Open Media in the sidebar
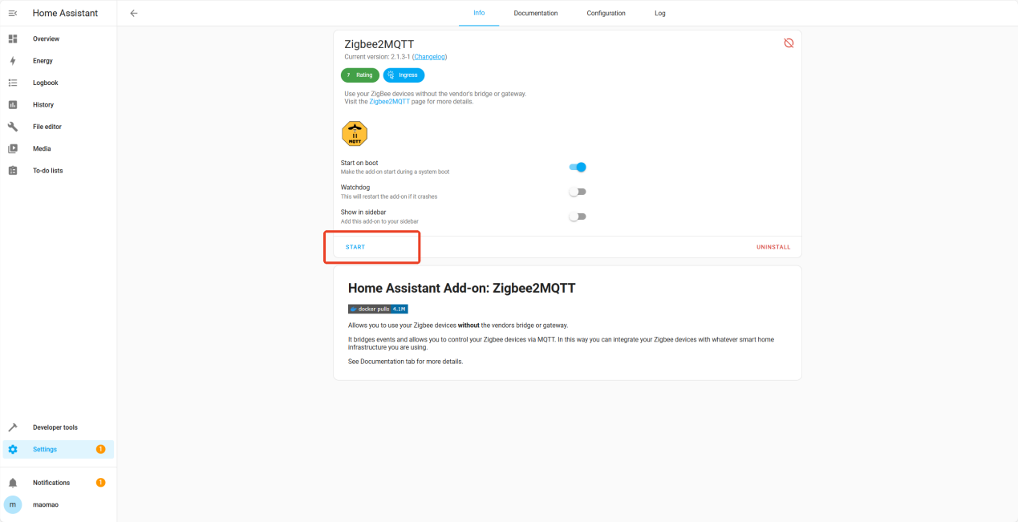1018x522 pixels. 59,148
